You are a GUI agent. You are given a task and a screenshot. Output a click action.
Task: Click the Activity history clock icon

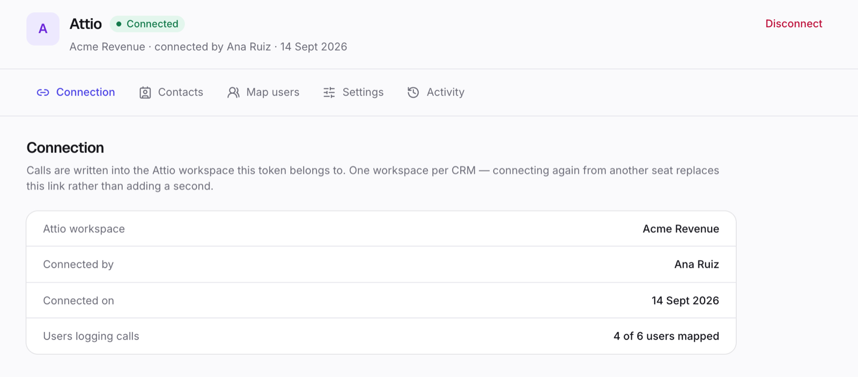tap(413, 93)
